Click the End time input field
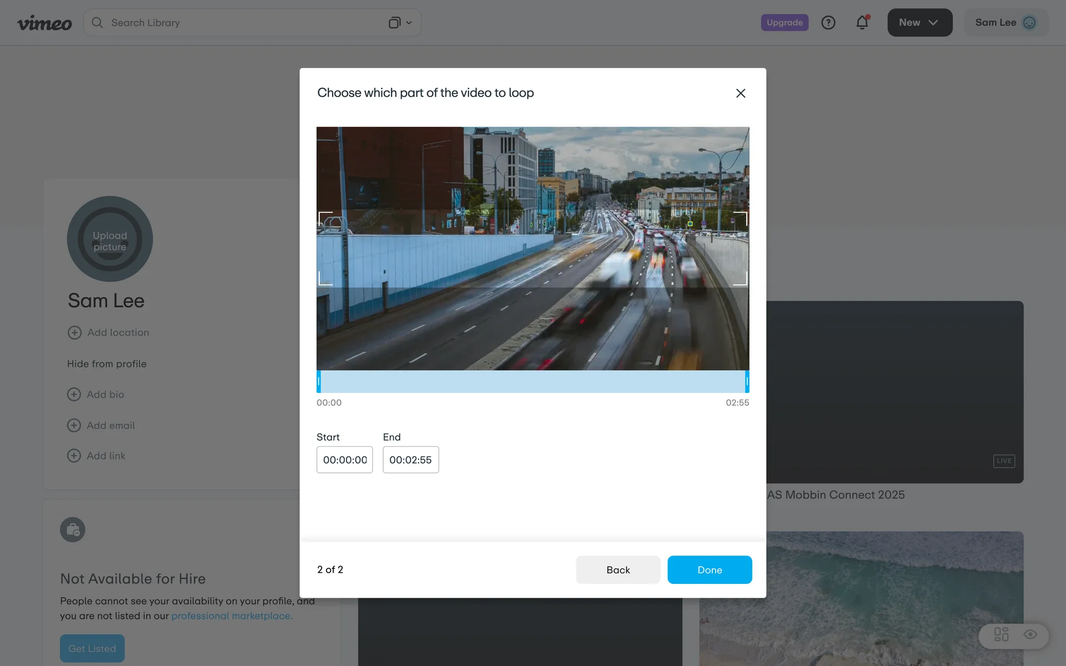Screen dimensions: 1066x666 click(x=410, y=460)
